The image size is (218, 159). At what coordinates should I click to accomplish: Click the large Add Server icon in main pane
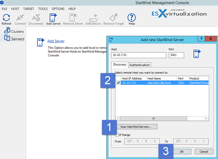click(x=41, y=42)
